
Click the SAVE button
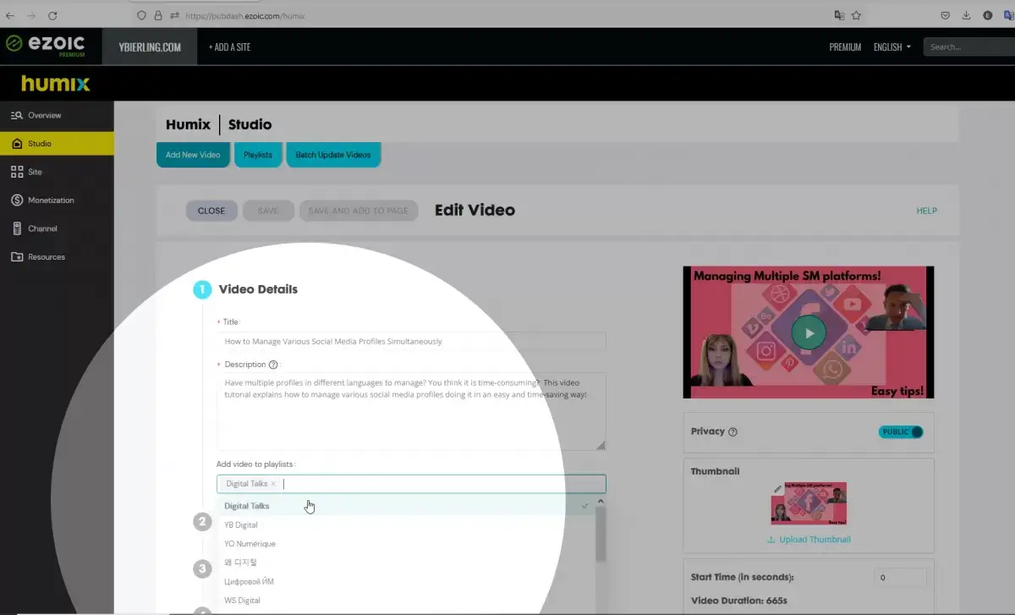point(268,211)
